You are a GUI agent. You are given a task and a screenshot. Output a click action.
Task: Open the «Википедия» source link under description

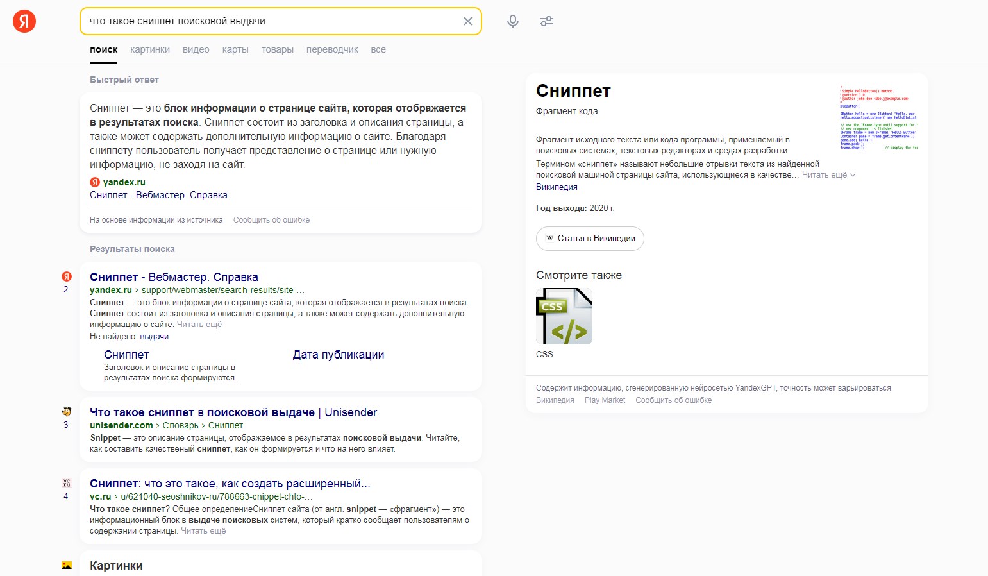click(557, 187)
